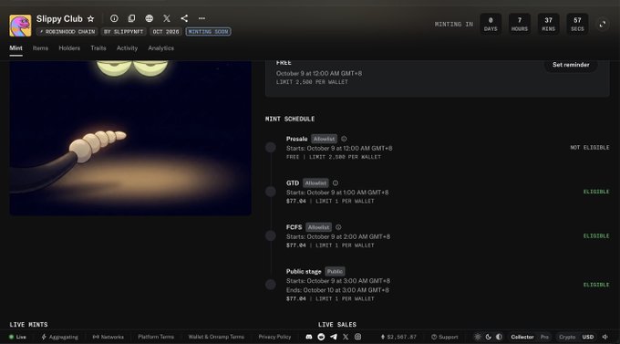The image size is (620, 344).
Task: Open the collection website globe icon
Action: point(149,18)
